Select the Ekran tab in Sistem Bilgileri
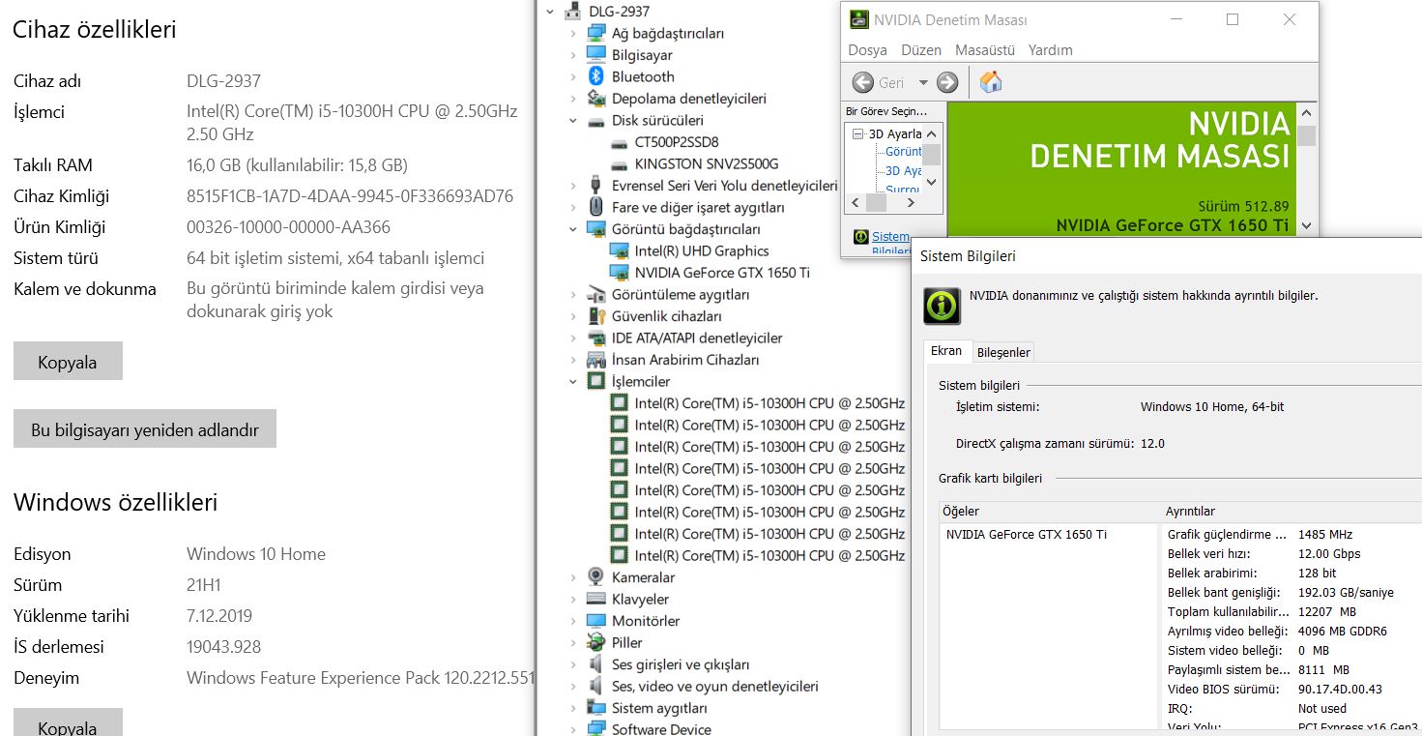This screenshot has height=736, width=1422. 946,351
